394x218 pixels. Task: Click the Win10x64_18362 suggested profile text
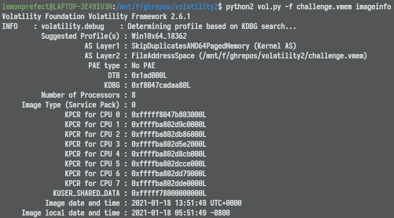point(159,36)
